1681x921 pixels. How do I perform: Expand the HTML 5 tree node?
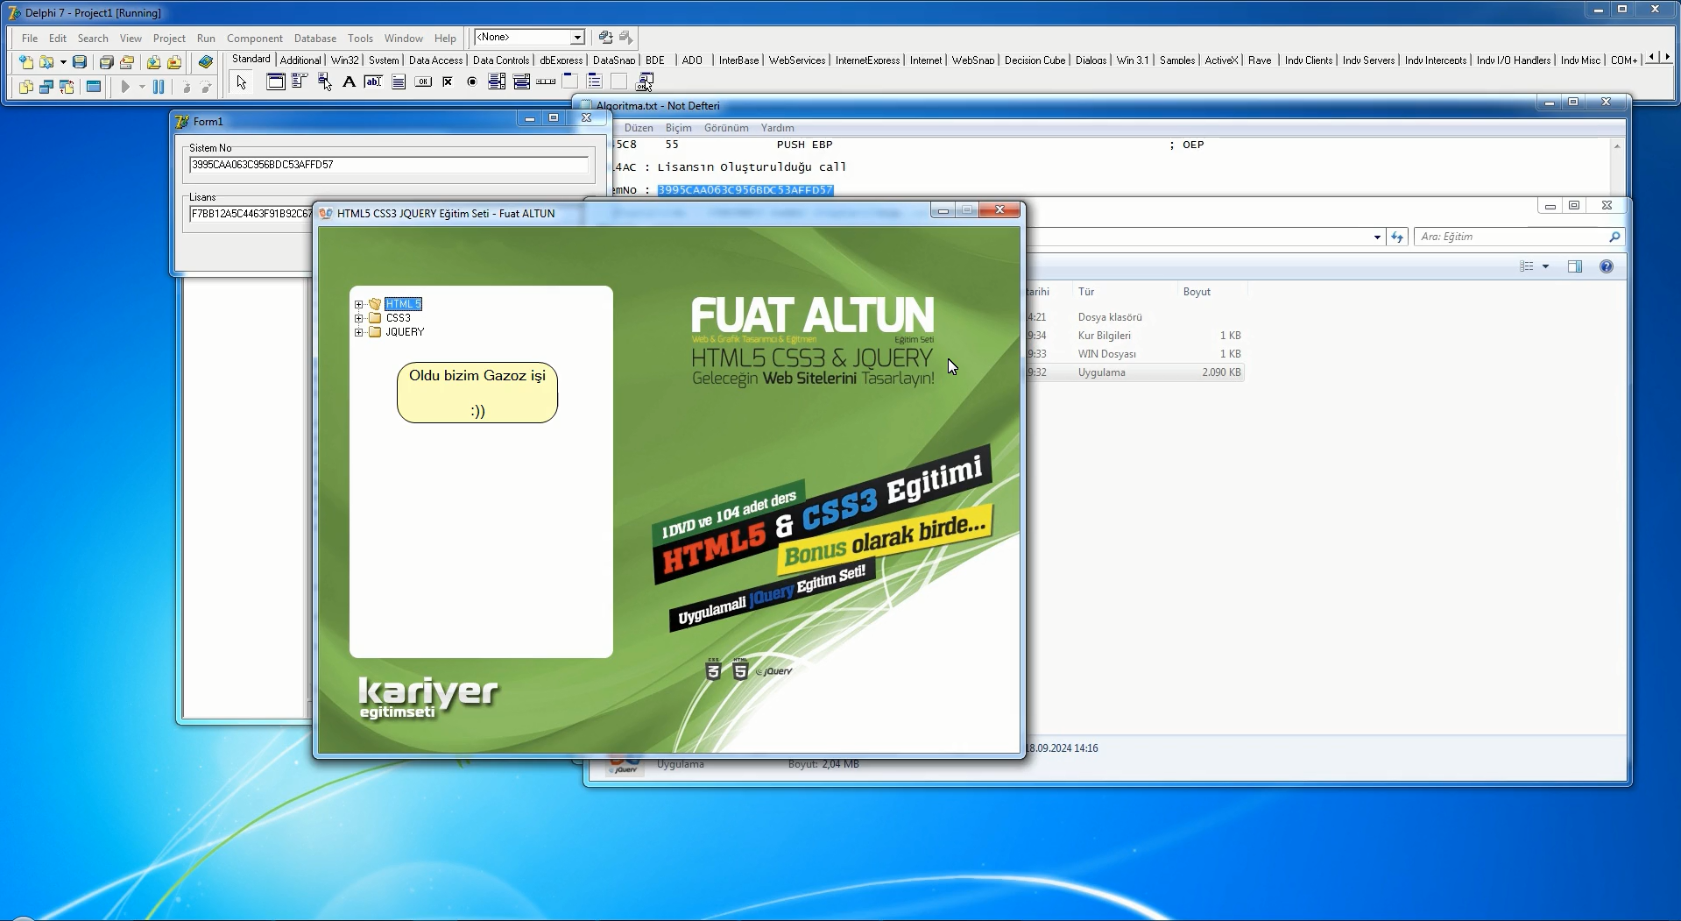click(x=359, y=304)
